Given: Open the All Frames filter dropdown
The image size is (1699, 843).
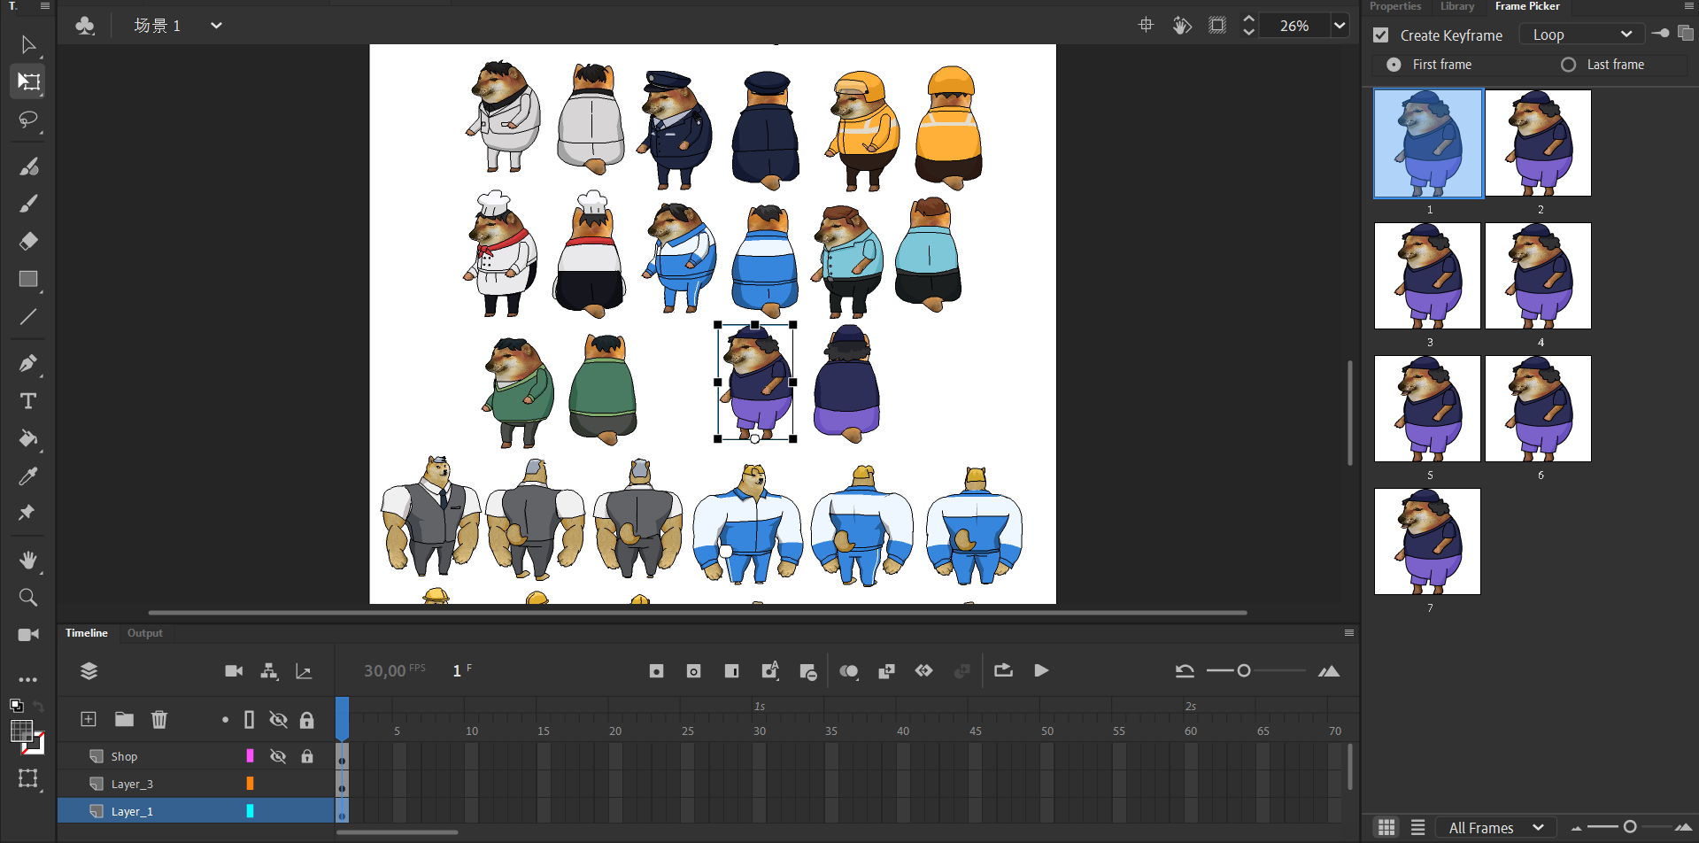Looking at the screenshot, I should click(x=1496, y=827).
